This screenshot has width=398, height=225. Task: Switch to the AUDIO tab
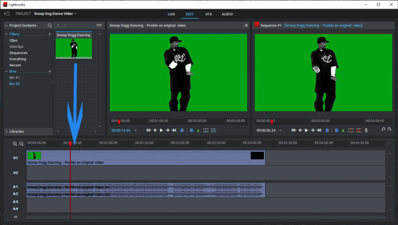pyautogui.click(x=227, y=14)
